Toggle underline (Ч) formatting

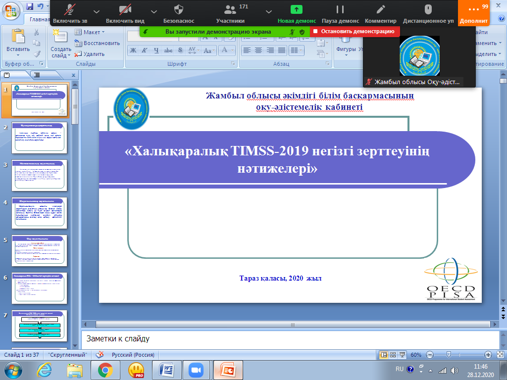click(x=156, y=50)
